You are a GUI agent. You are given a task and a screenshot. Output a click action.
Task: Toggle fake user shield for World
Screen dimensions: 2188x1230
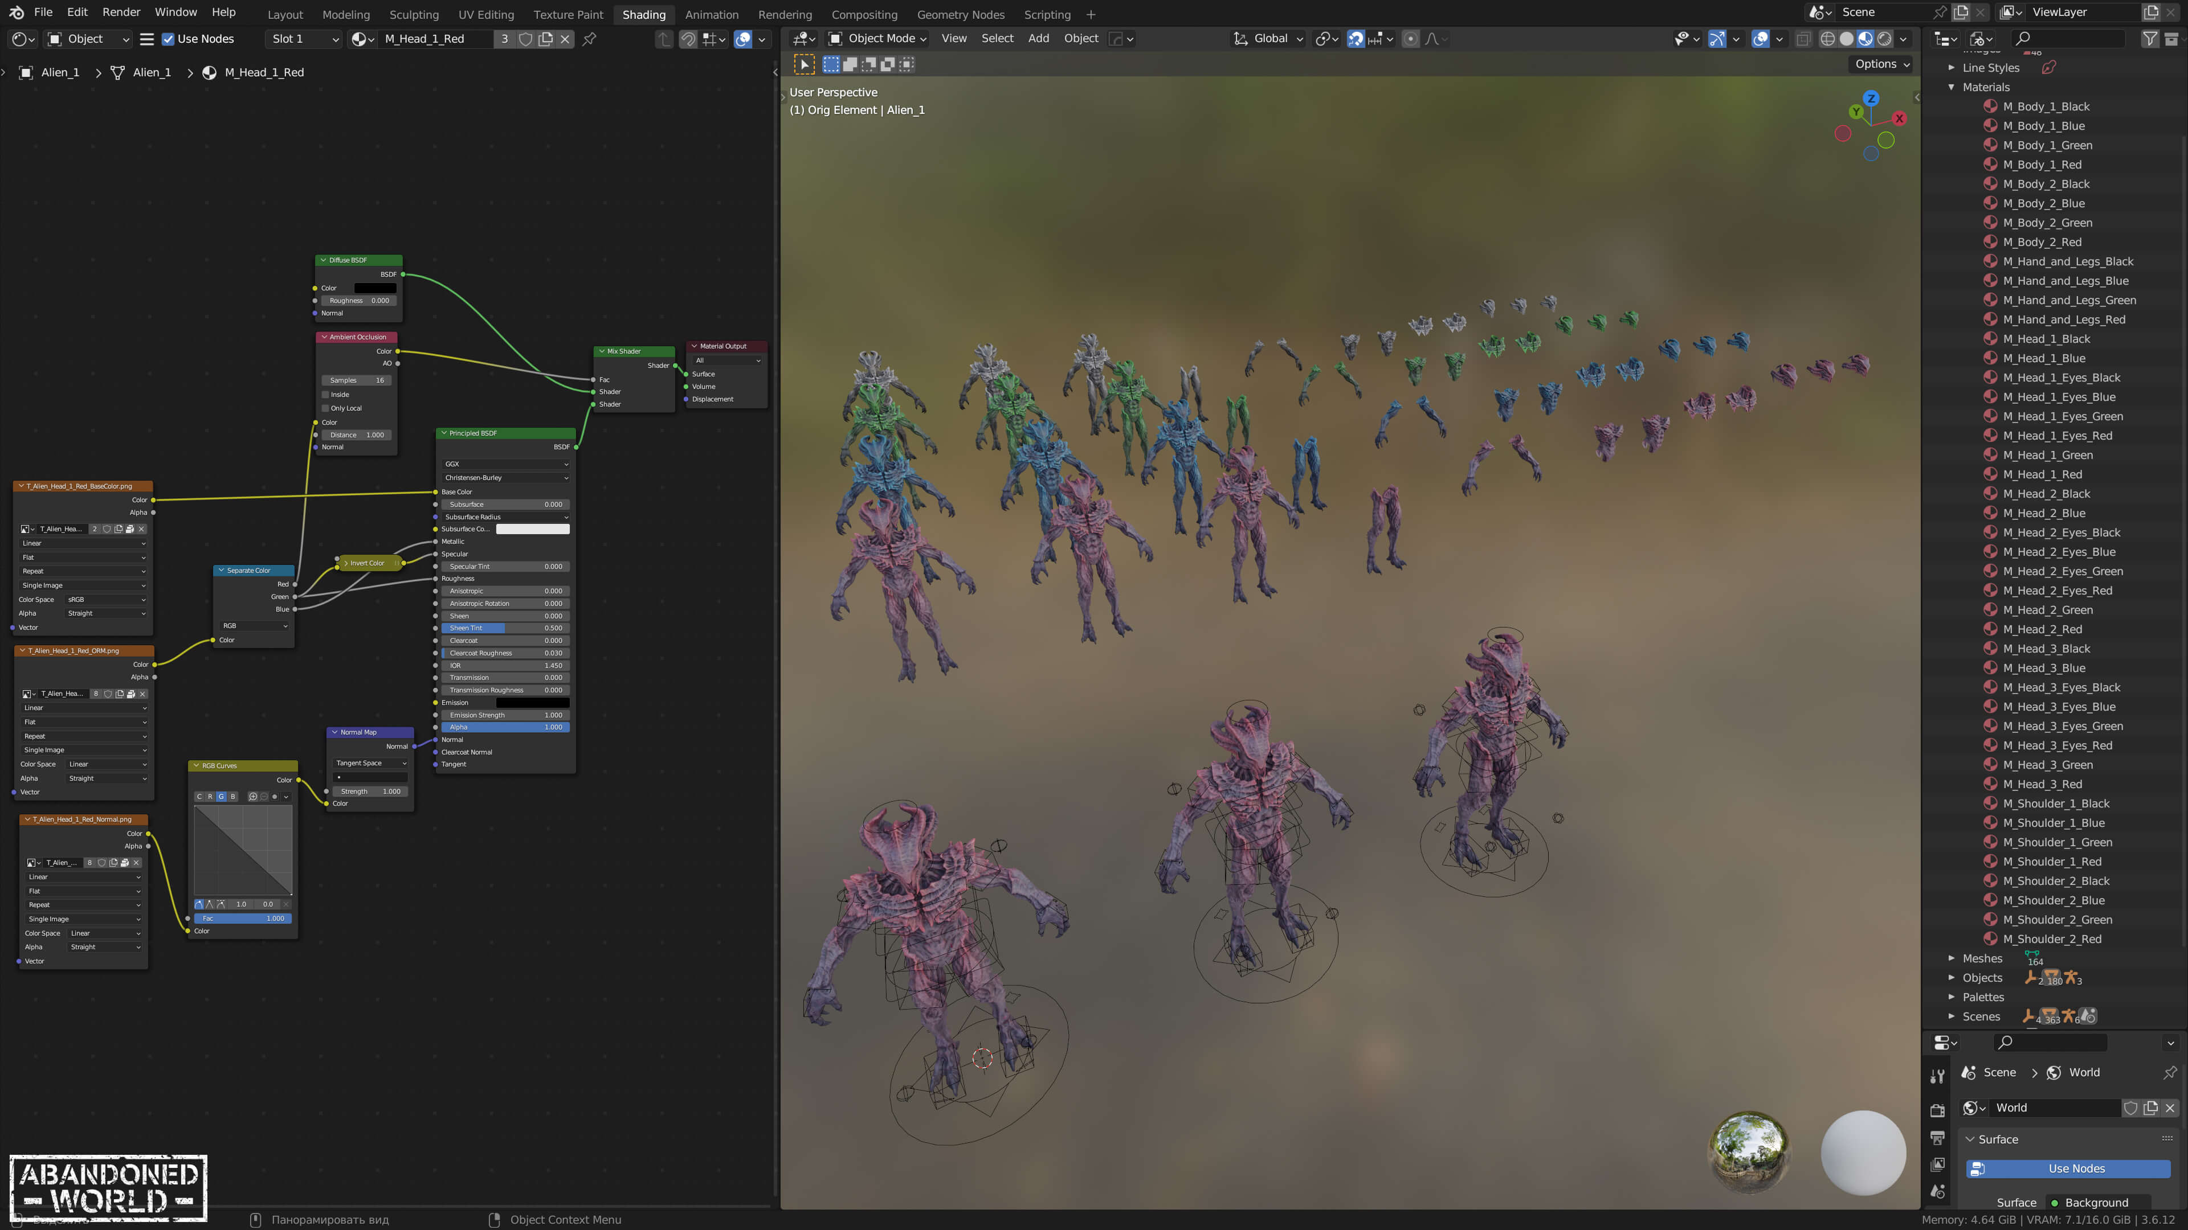2130,1108
